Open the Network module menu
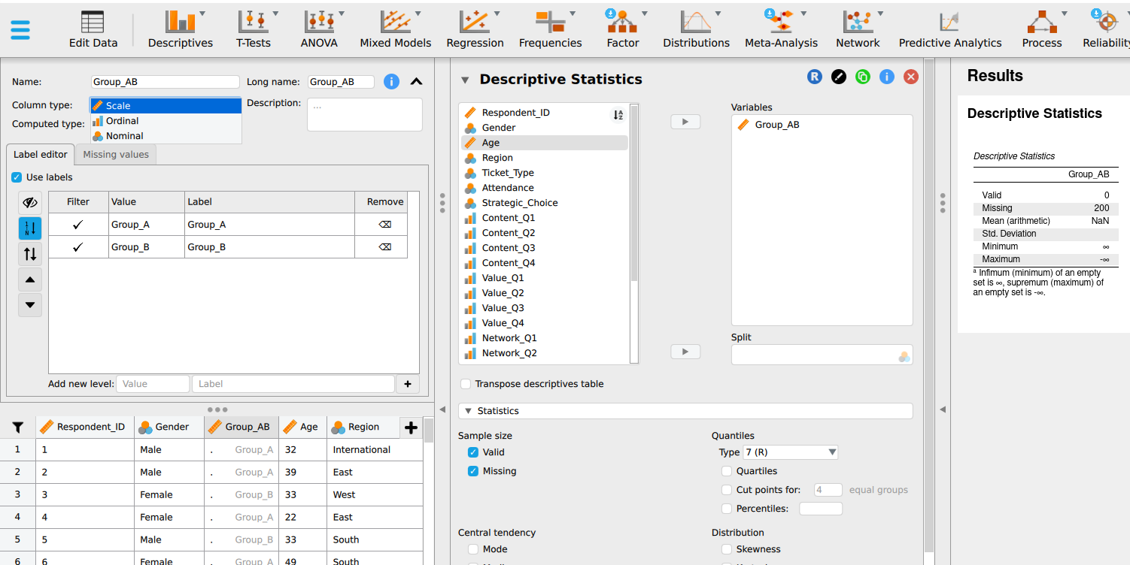 tap(858, 29)
